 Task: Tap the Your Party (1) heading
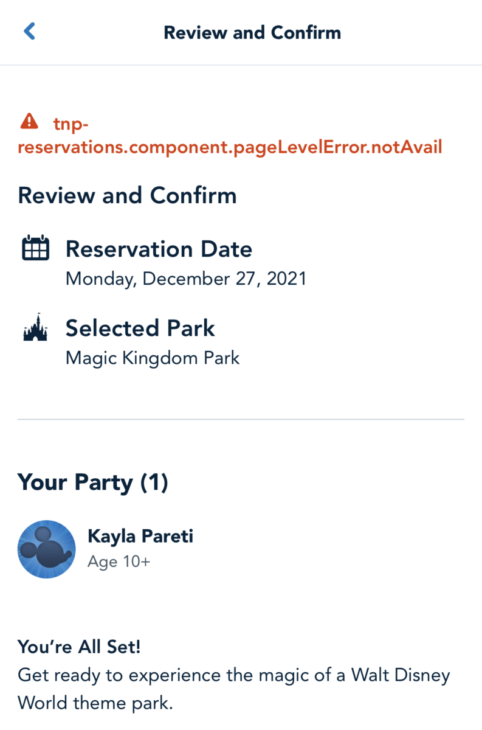pyautogui.click(x=93, y=482)
